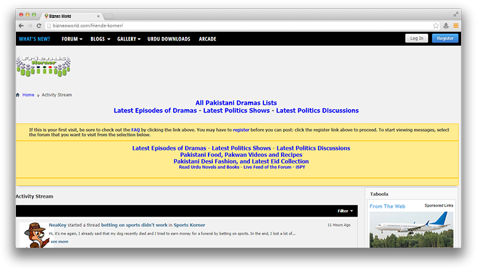Click the Friends Korner forum logo
477x270 pixels.
43,66
